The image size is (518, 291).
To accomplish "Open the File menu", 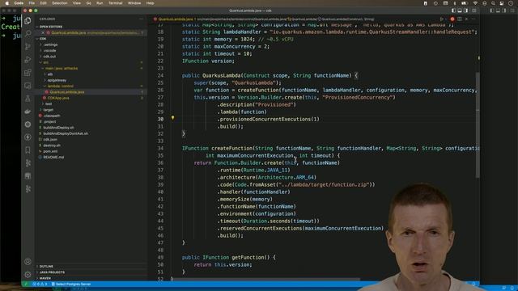I will click(x=32, y=3).
